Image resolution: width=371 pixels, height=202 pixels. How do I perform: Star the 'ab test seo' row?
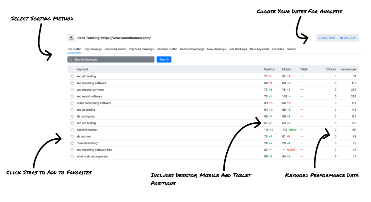pos(72,136)
